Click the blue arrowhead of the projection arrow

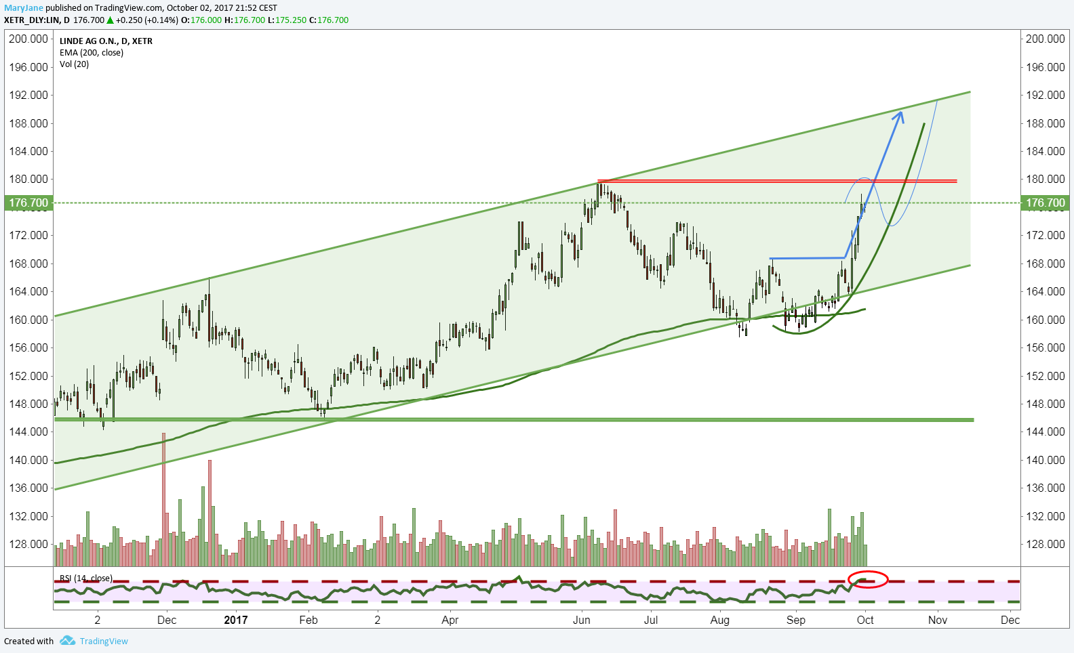[899, 117]
